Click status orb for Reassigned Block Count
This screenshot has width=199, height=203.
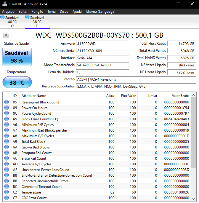[x=7, y=102]
